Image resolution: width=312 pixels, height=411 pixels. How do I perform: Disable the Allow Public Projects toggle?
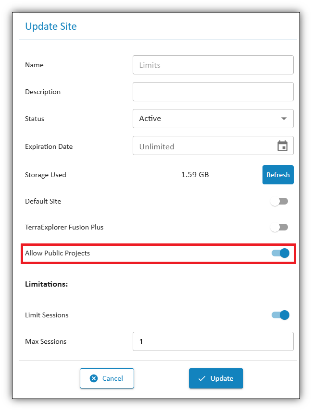coord(279,253)
